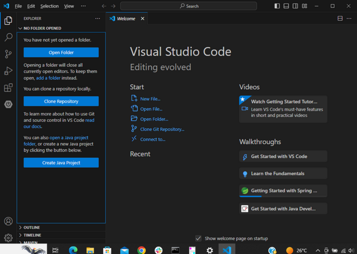The width and height of the screenshot is (357, 254).
Task: Click the Accounts icon
Action: point(8,221)
